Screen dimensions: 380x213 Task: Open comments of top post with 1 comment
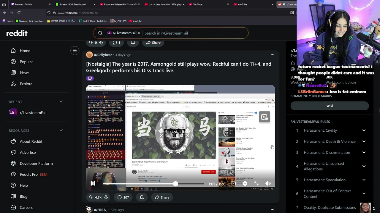tap(116, 43)
